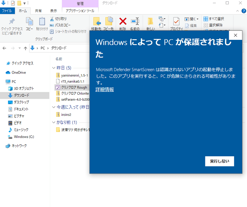Click 新しいフォルダー icon
The height and width of the screenshot is (207, 247).
tap(150, 22)
